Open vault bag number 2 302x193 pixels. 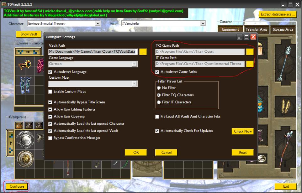29,126
